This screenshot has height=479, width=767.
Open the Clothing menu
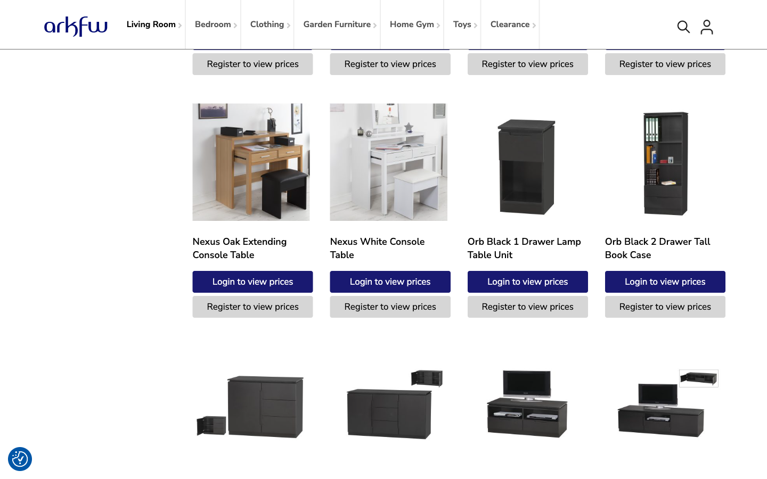pos(267,24)
